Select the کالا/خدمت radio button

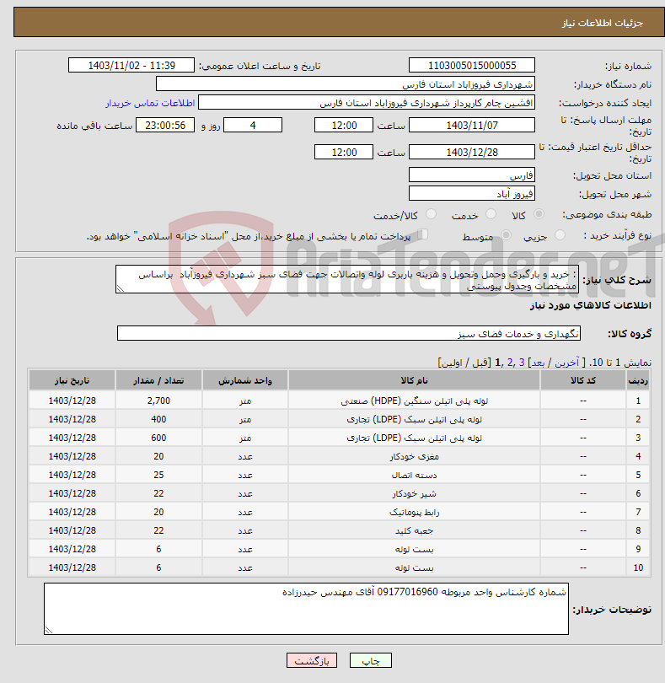coord(431,214)
